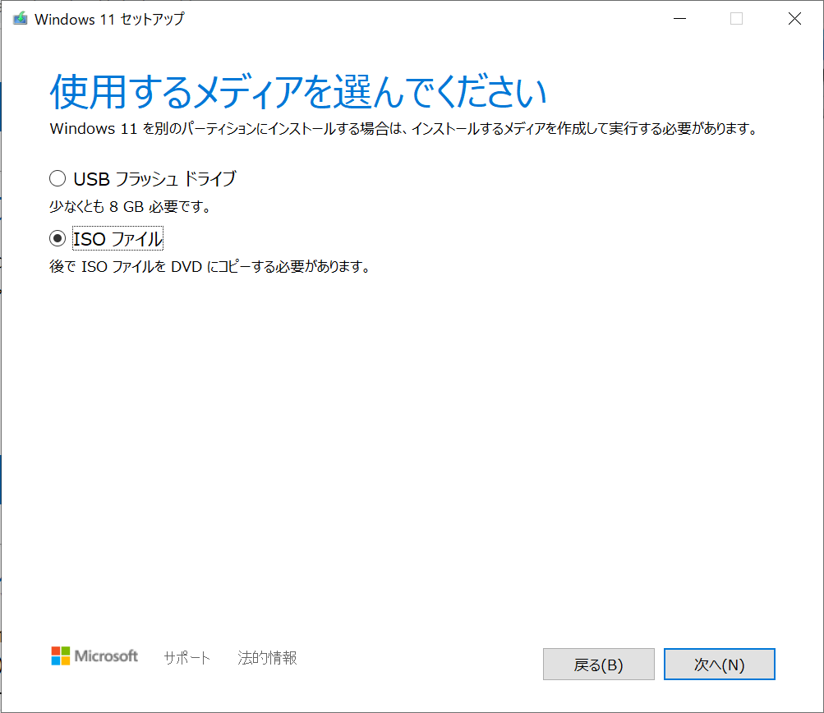Select the USB フラッシュ ドライブ radio button
This screenshot has height=713, width=824.
[x=58, y=178]
